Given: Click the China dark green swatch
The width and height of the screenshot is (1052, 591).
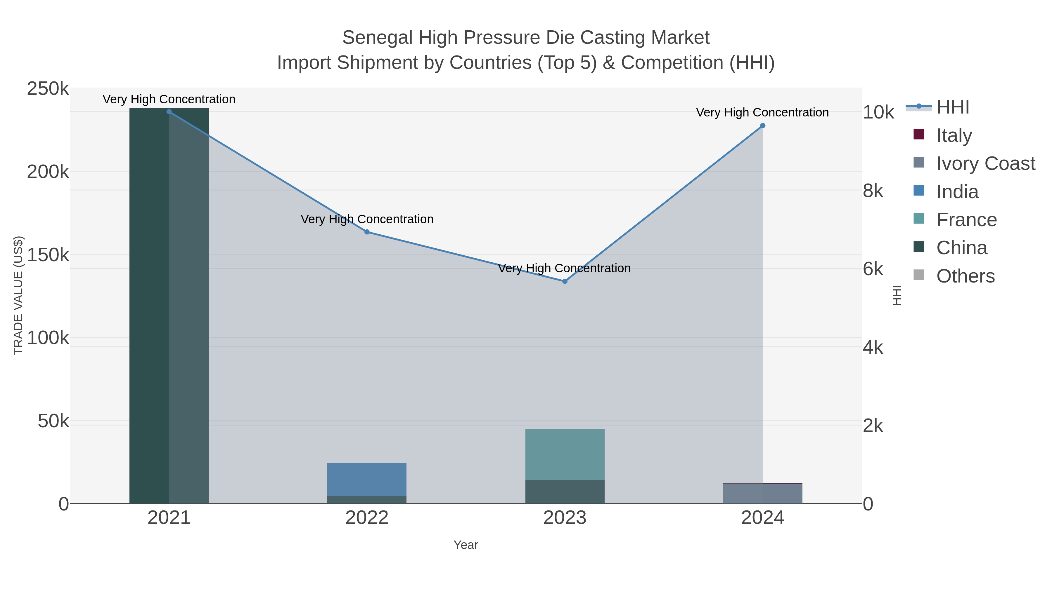Looking at the screenshot, I should point(918,247).
